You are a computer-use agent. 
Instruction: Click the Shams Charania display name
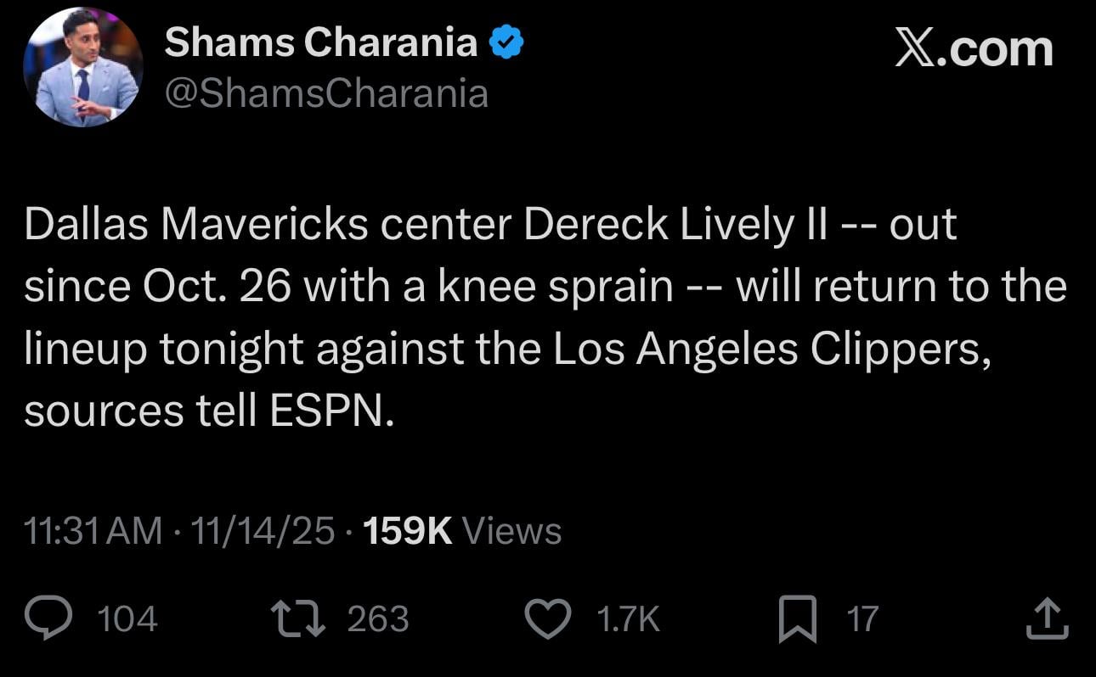[320, 42]
